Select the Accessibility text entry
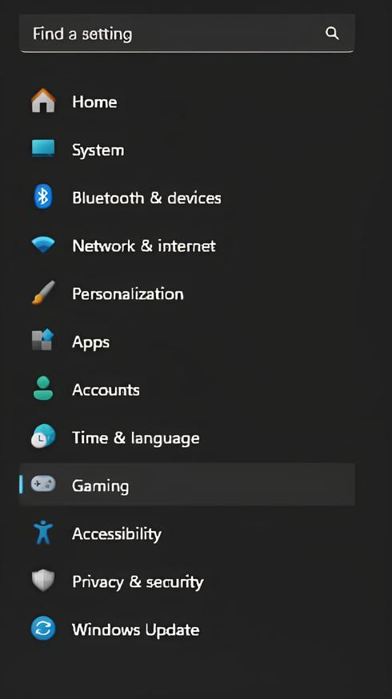This screenshot has width=392, height=699. point(117,533)
